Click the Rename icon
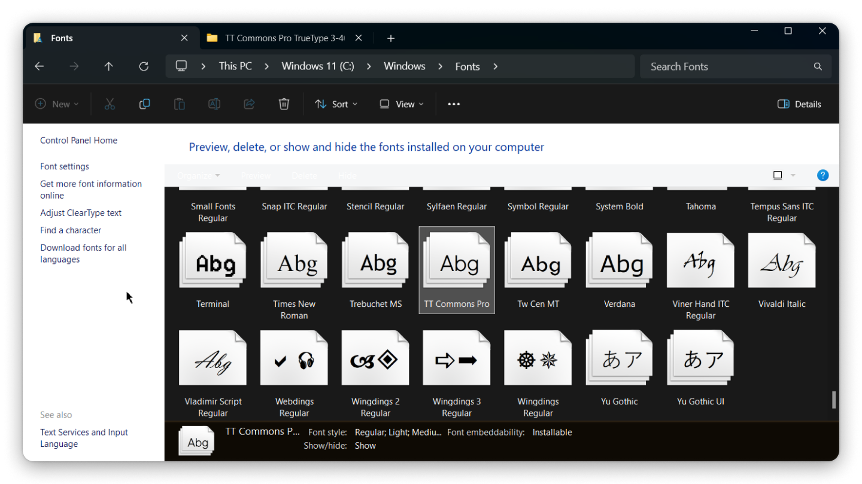Image resolution: width=862 pixels, height=484 pixels. click(214, 104)
